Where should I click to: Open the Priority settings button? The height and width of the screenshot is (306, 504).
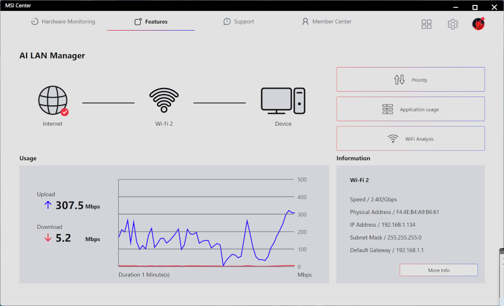pos(410,79)
